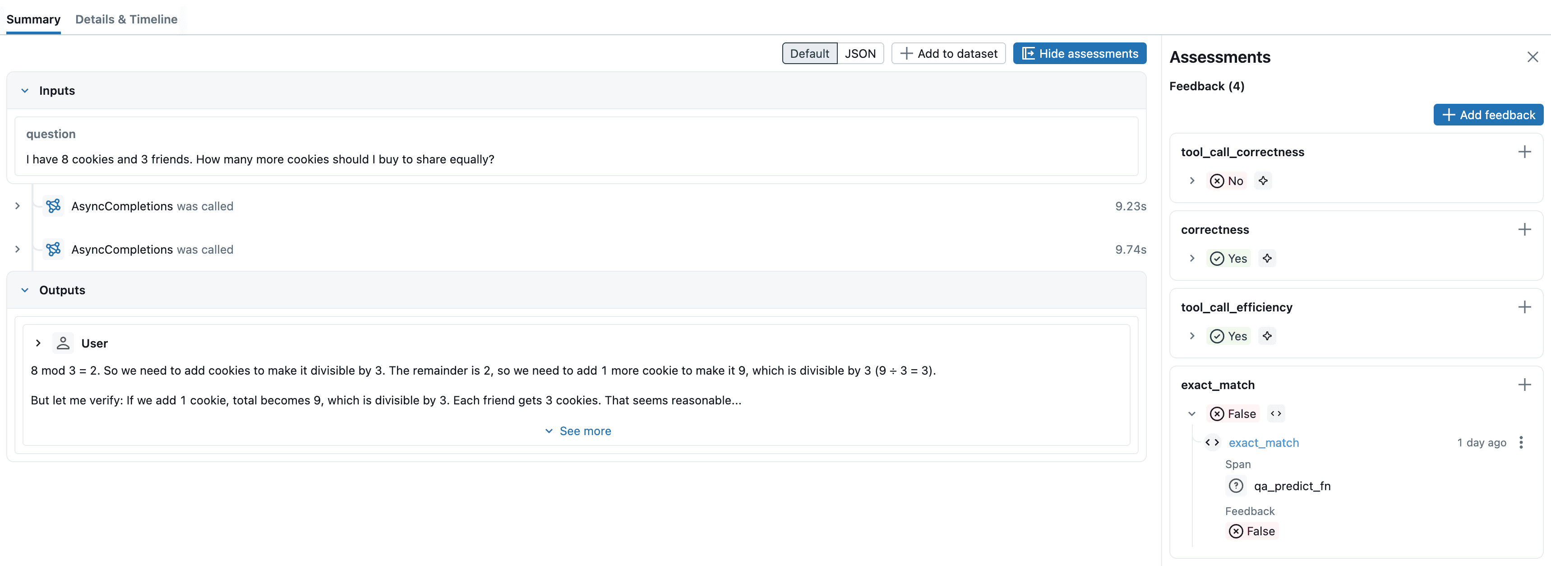
Task: Select the Summary tab
Action: pyautogui.click(x=33, y=19)
